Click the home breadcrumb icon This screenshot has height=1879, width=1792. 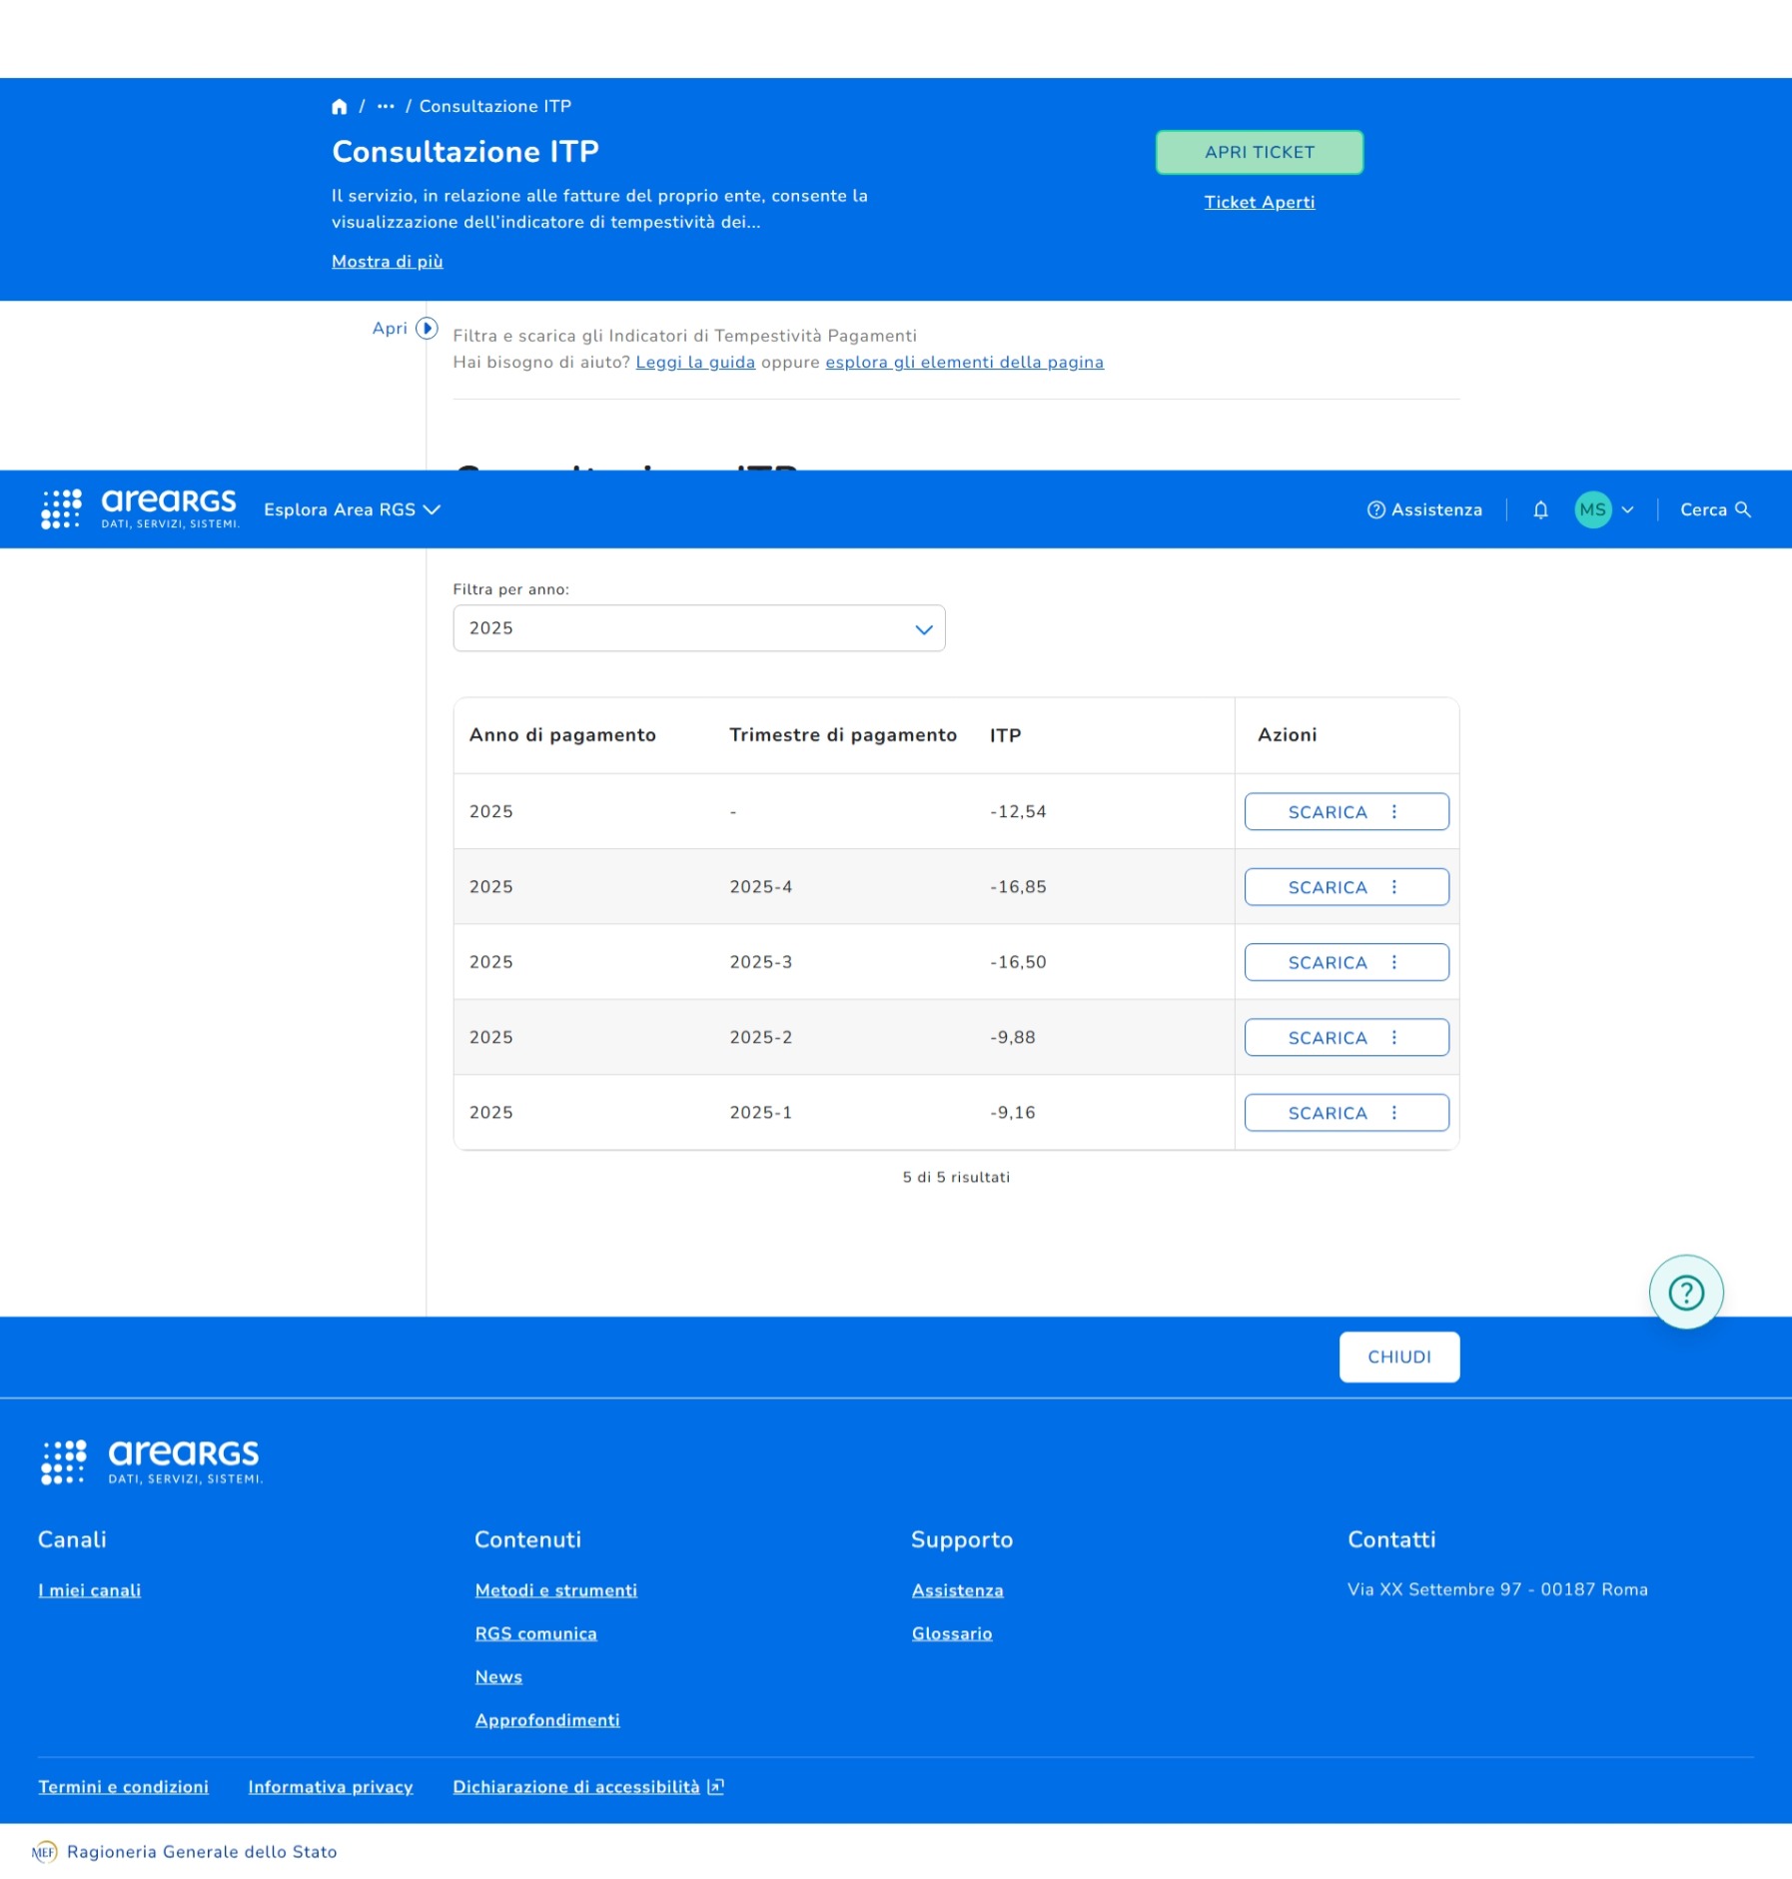pos(339,107)
